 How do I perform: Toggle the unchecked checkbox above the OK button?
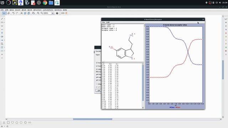[97, 84]
